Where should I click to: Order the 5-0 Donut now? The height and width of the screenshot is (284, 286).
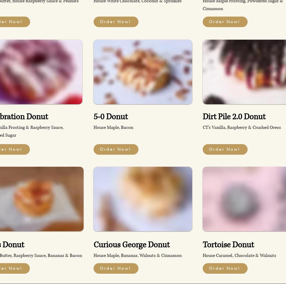pyautogui.click(x=116, y=149)
